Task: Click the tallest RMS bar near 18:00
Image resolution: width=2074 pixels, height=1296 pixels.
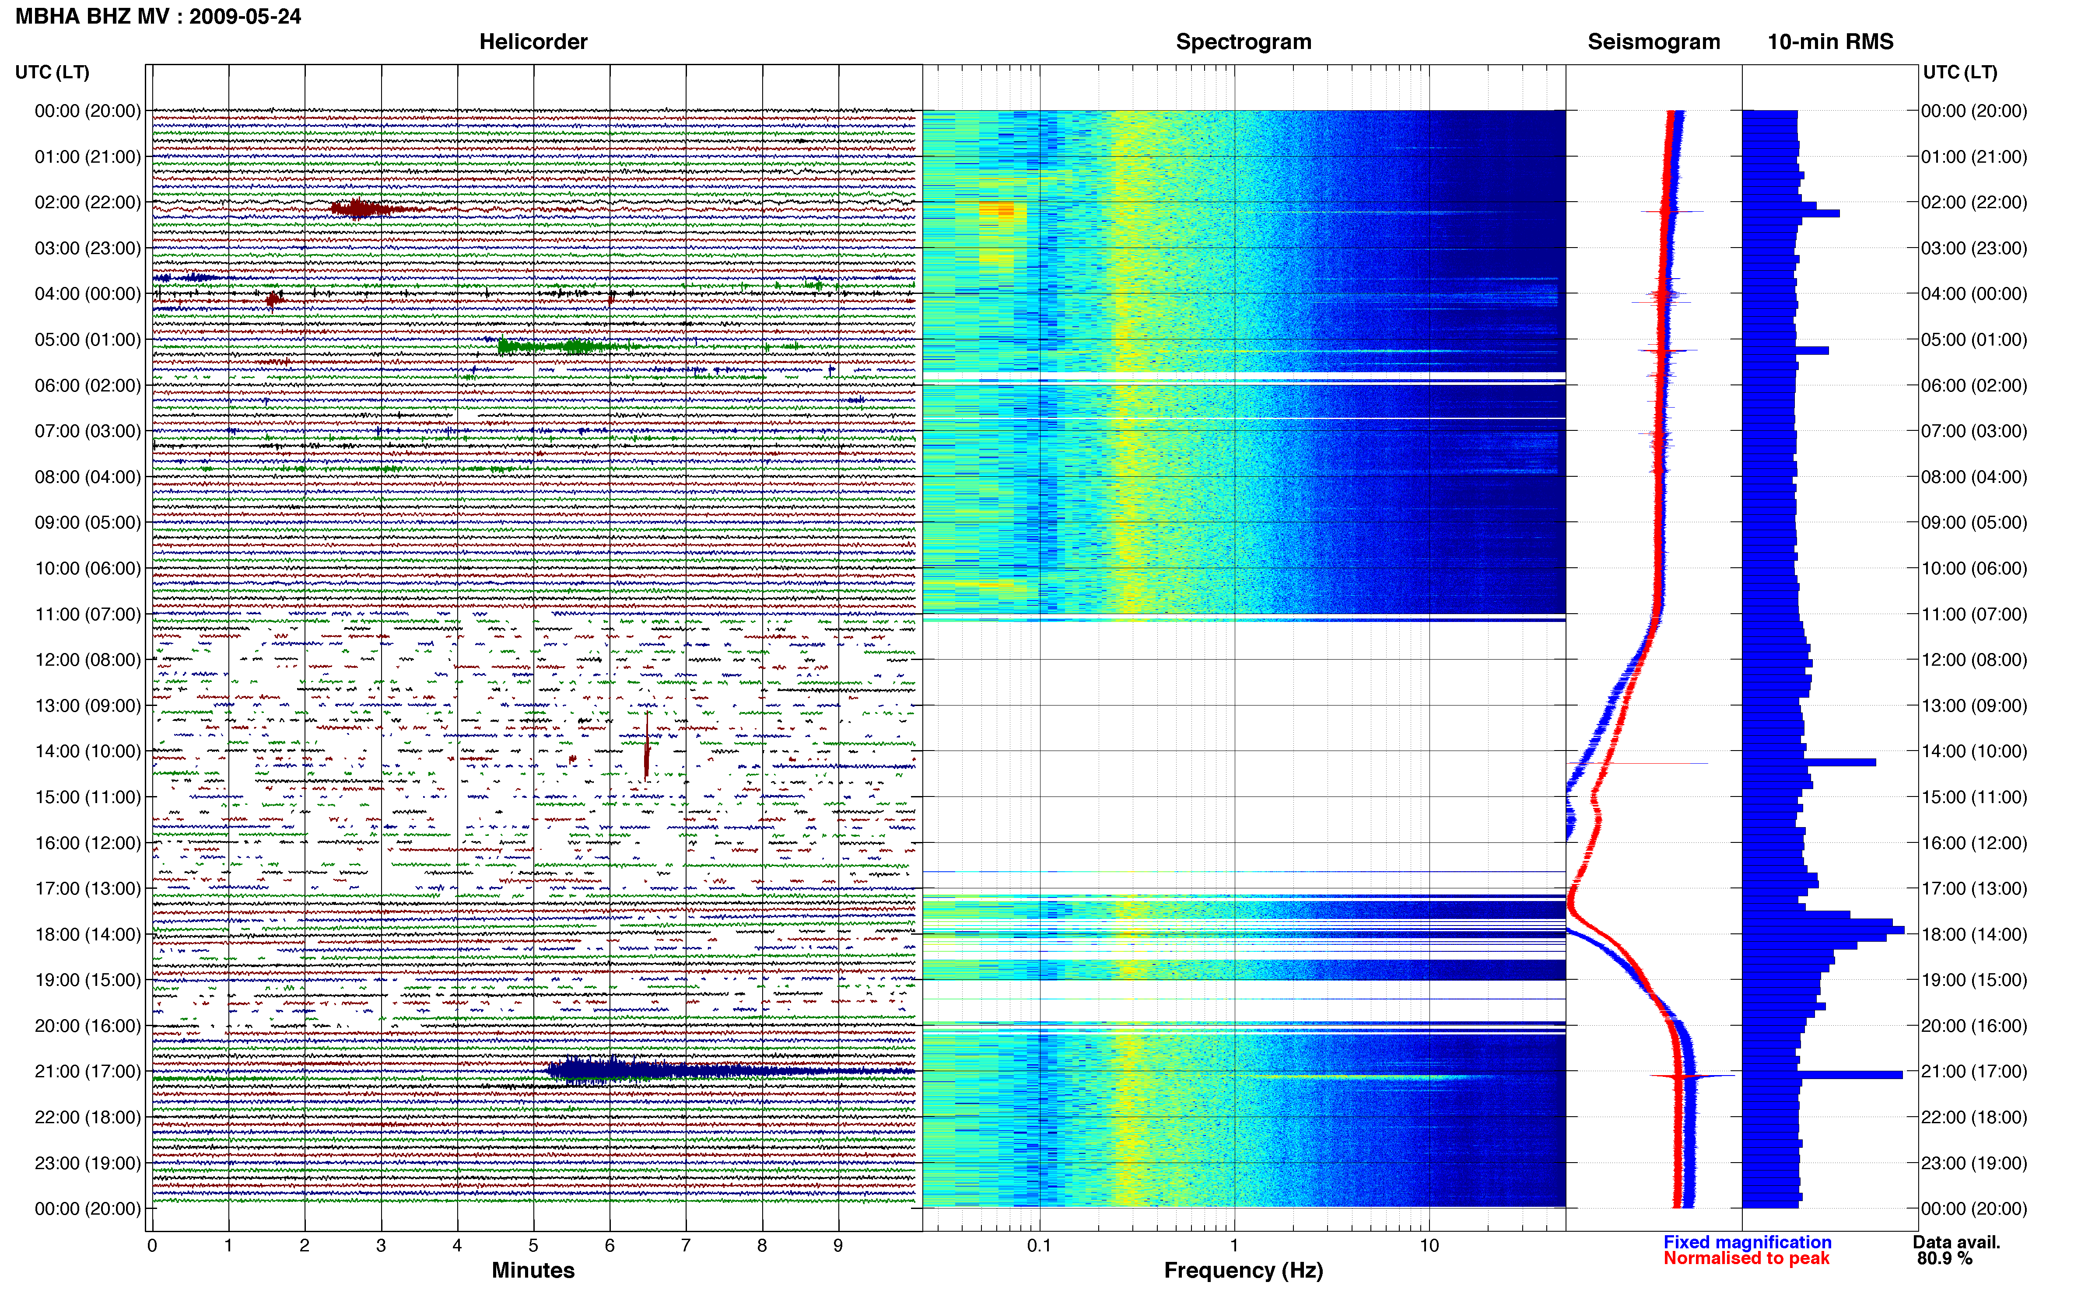Action: [x=1824, y=930]
